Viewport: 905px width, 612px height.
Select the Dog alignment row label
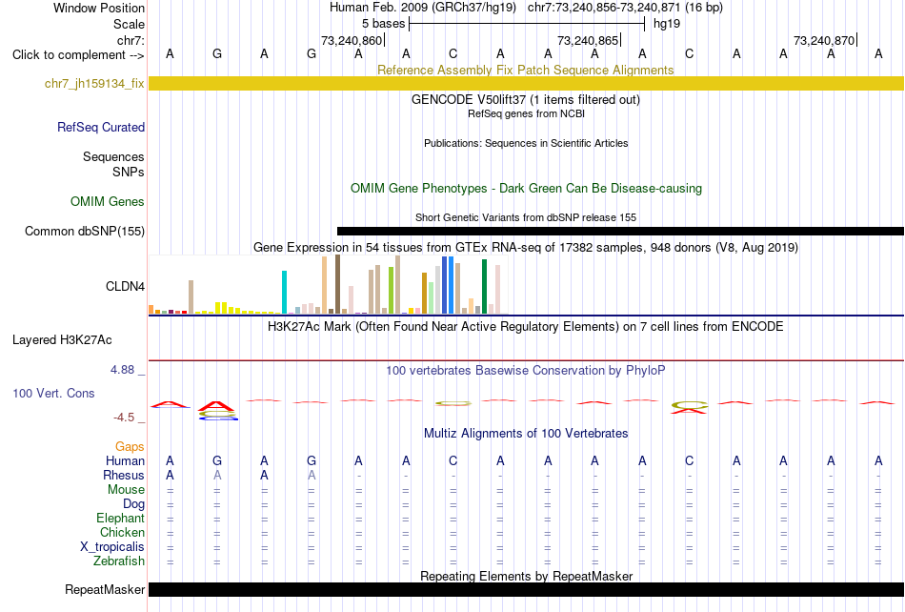click(x=134, y=504)
